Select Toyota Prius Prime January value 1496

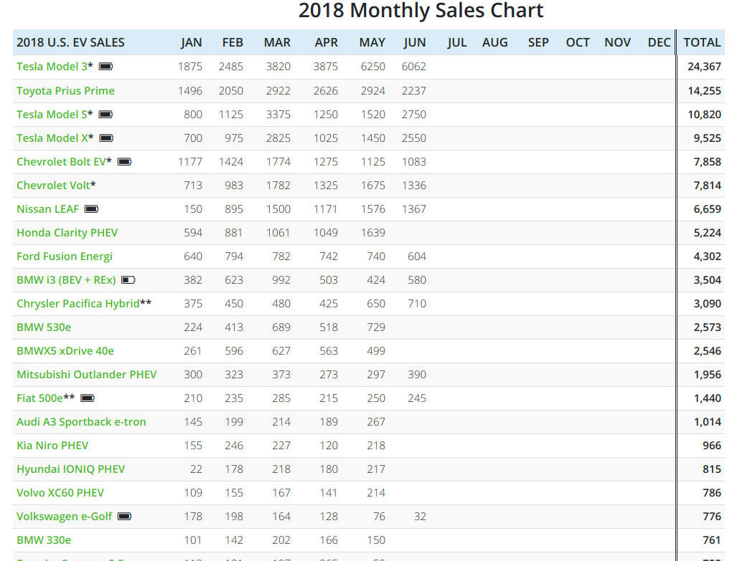click(190, 90)
